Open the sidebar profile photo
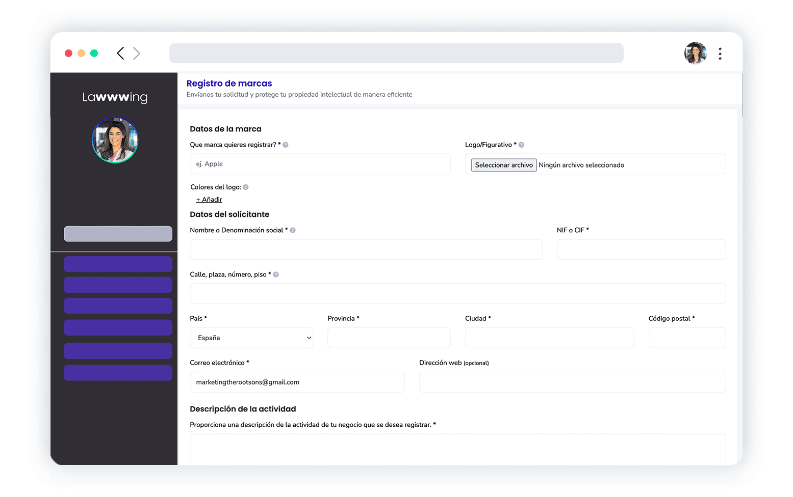793x497 pixels. click(115, 140)
